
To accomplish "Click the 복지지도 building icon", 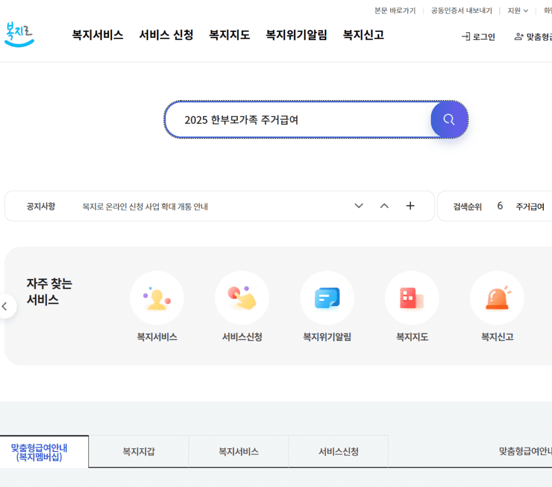I will [412, 297].
